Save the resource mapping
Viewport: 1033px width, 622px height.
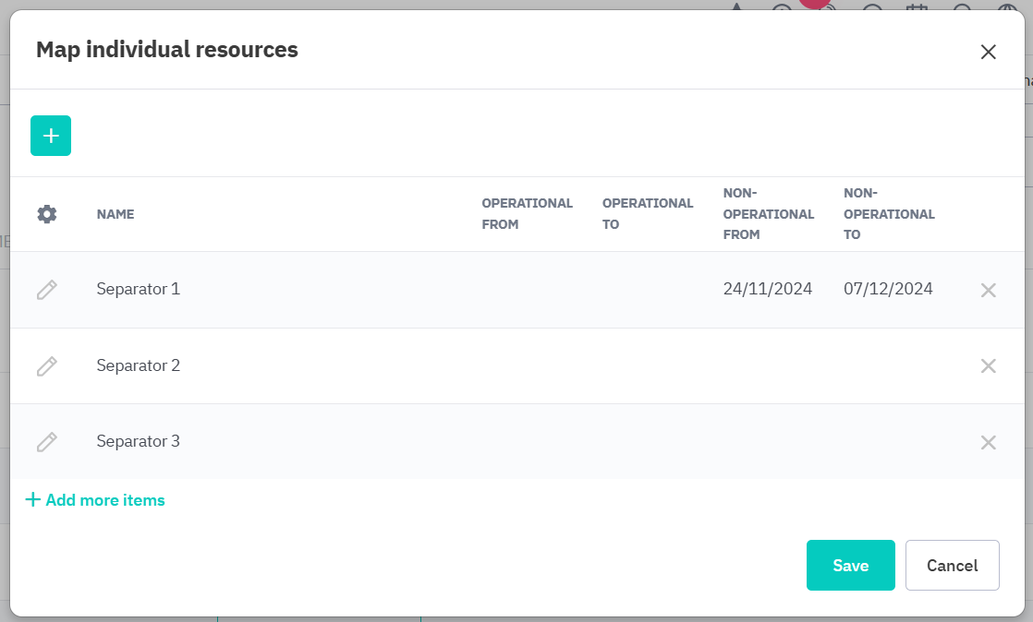point(850,566)
